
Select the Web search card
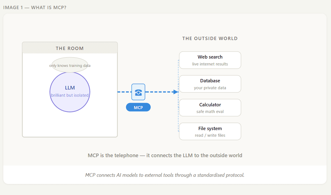(210, 60)
